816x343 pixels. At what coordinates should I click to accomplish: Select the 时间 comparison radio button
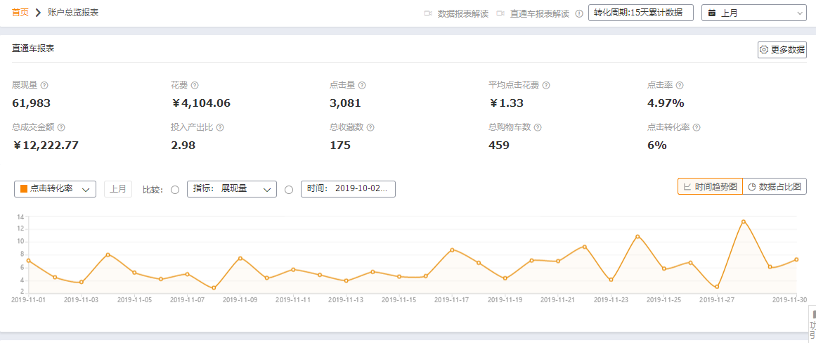click(289, 189)
